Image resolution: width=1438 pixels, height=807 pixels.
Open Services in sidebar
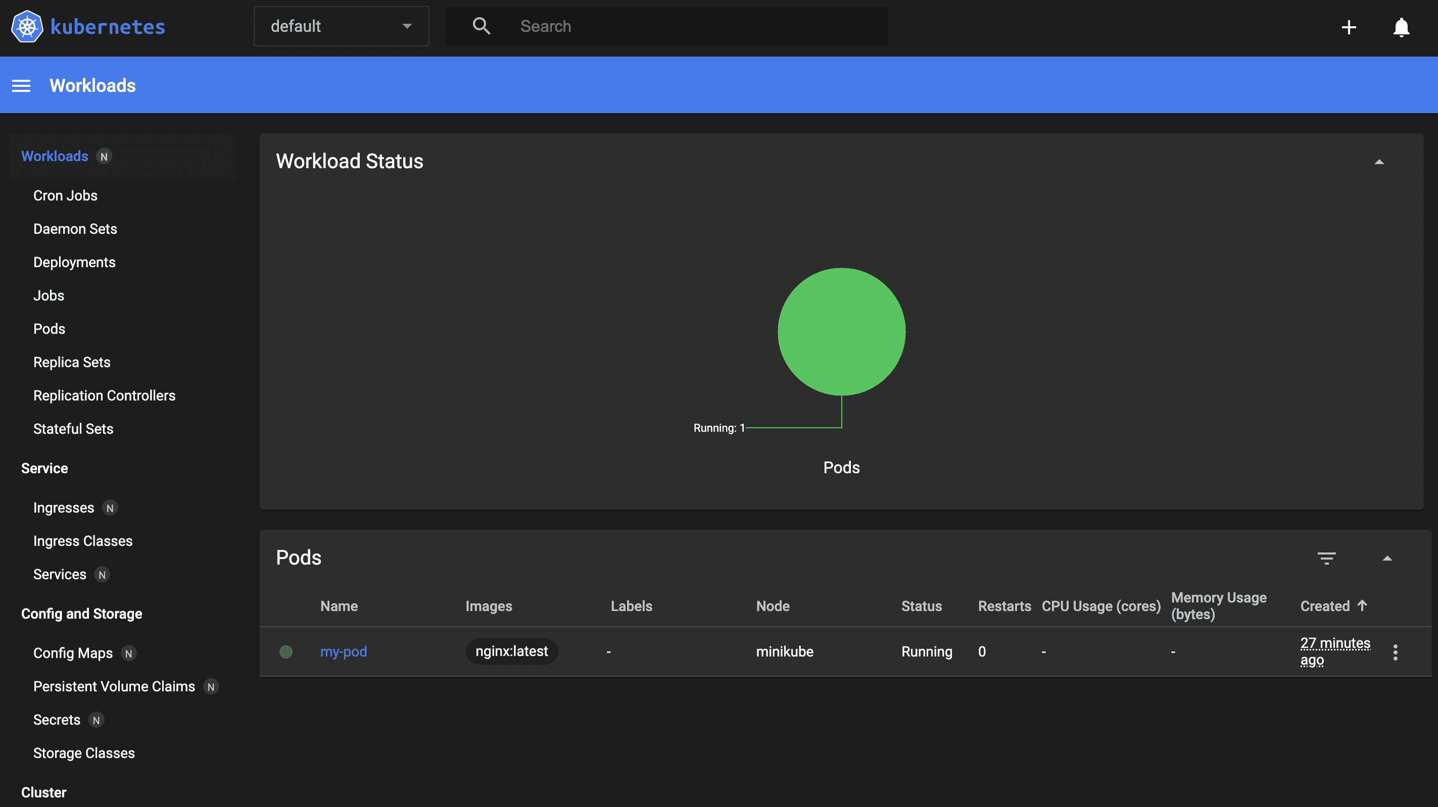click(60, 575)
